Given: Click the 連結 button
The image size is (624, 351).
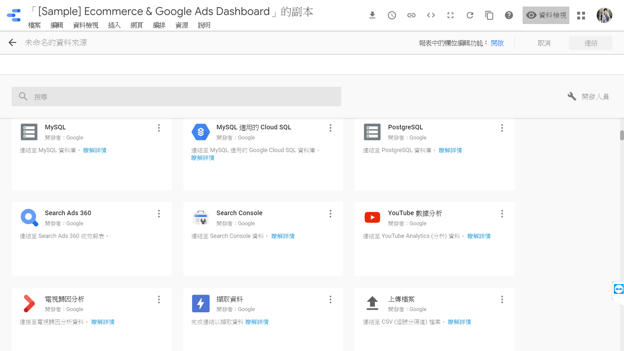Looking at the screenshot, I should tap(591, 43).
